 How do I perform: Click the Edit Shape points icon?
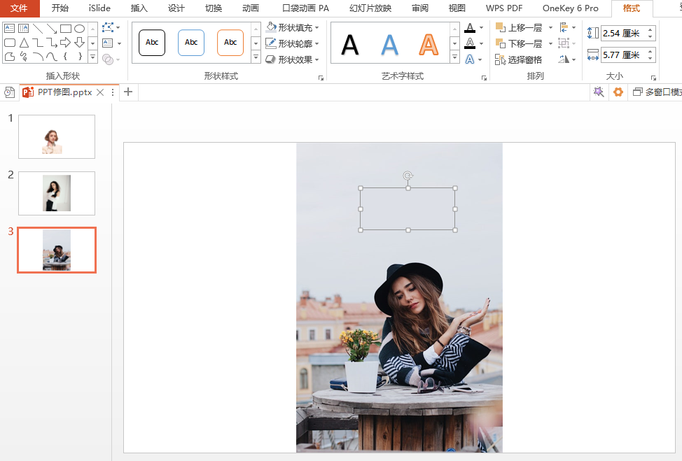click(x=107, y=28)
